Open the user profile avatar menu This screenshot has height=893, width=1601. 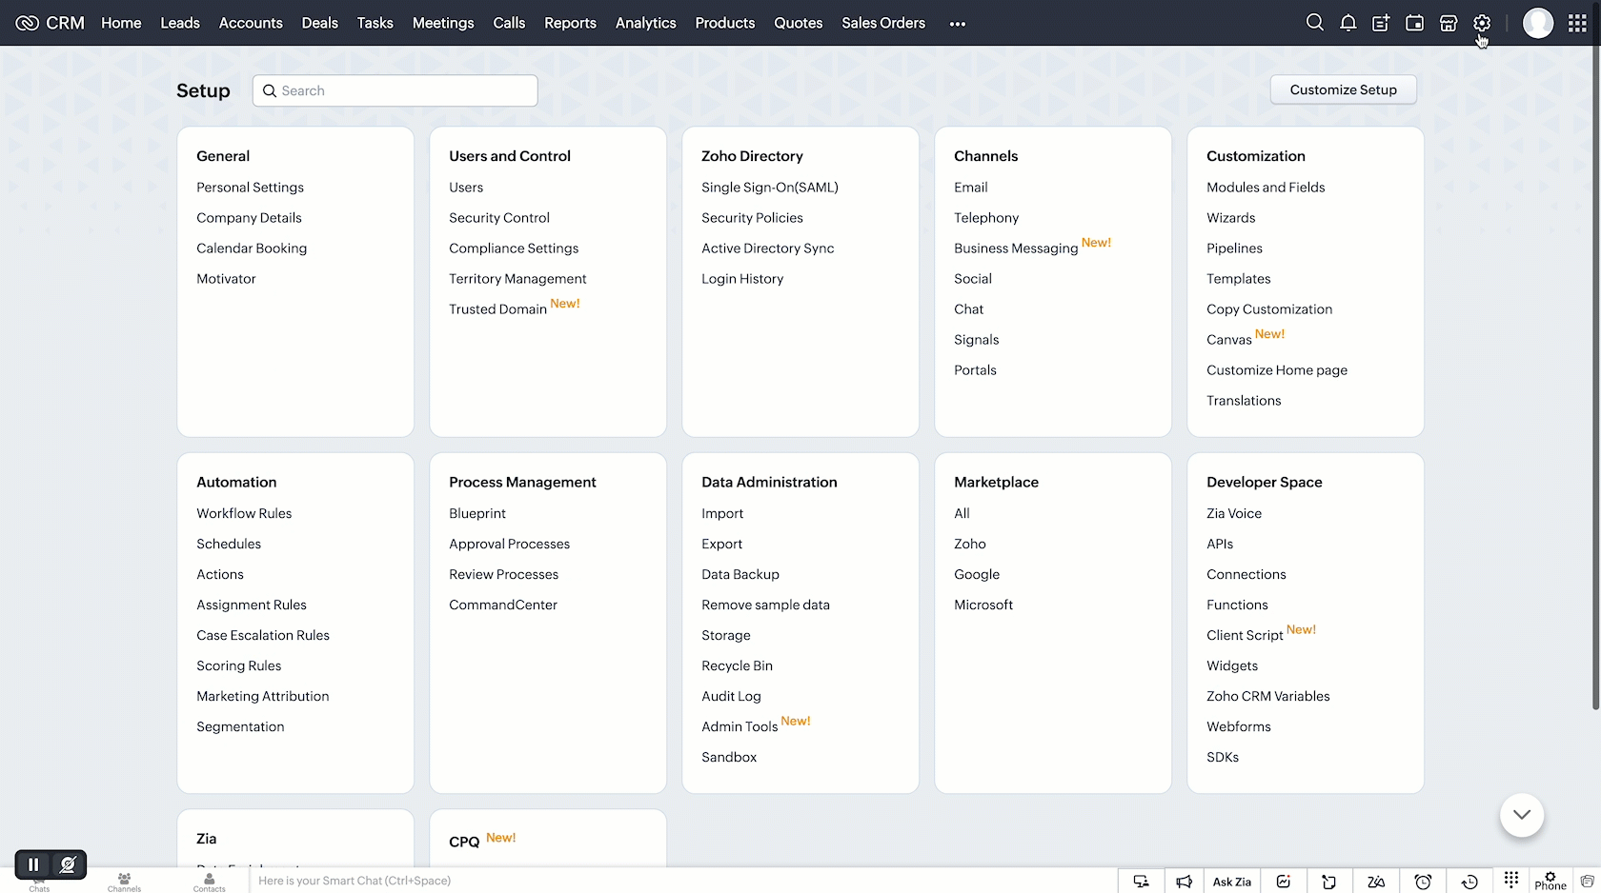(x=1537, y=23)
